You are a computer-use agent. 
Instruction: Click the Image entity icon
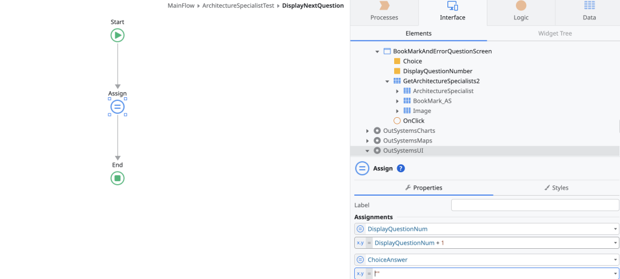(x=407, y=111)
